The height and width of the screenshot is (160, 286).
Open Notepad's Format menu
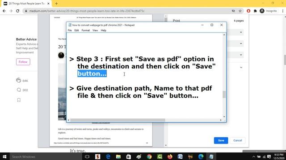[85, 30]
